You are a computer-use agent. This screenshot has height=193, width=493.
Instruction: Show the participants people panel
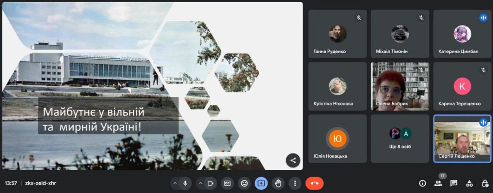[x=438, y=183]
